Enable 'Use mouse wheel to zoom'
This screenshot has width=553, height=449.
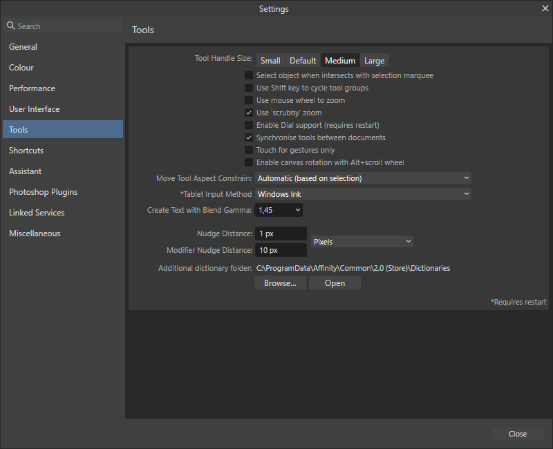coord(249,100)
